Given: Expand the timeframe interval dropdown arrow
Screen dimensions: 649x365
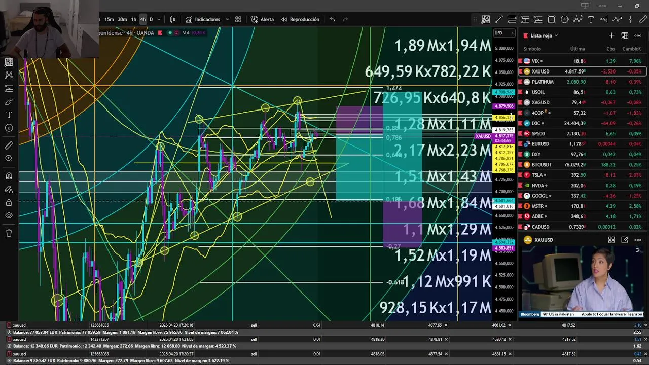Looking at the screenshot, I should click(159, 19).
